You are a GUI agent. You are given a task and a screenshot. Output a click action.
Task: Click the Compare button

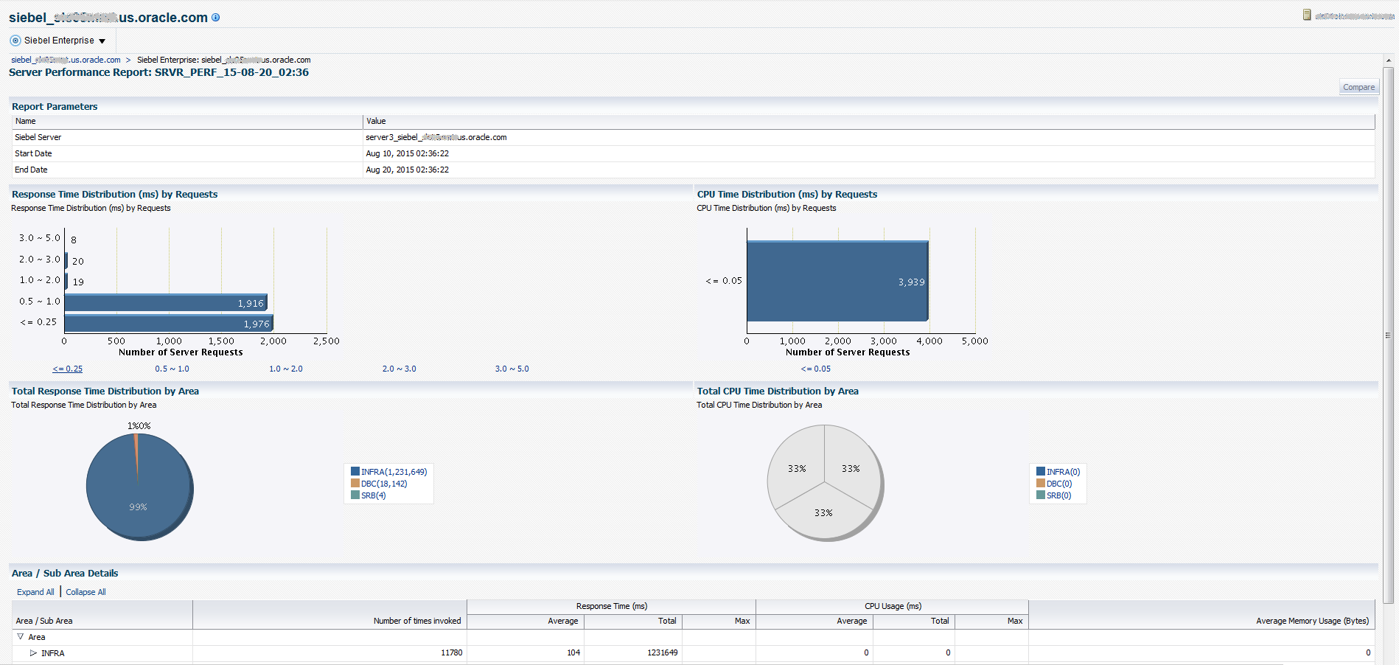(x=1358, y=86)
